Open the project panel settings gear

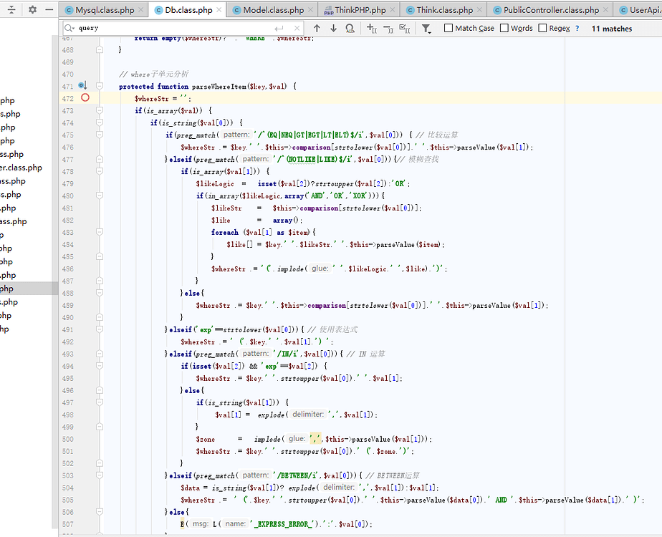point(32,9)
